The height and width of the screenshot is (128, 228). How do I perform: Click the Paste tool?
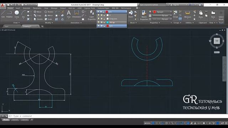[x=201, y=15]
